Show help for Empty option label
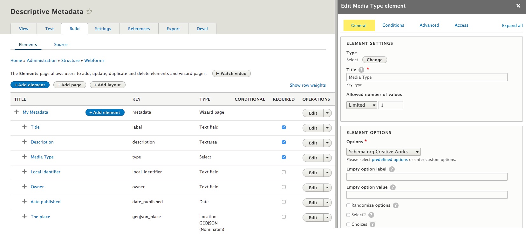 pyautogui.click(x=392, y=169)
